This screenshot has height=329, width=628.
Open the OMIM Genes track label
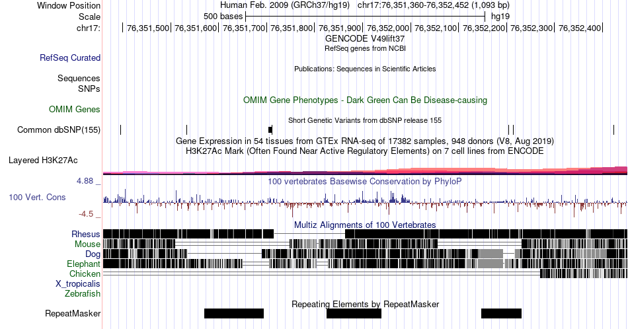click(x=75, y=109)
